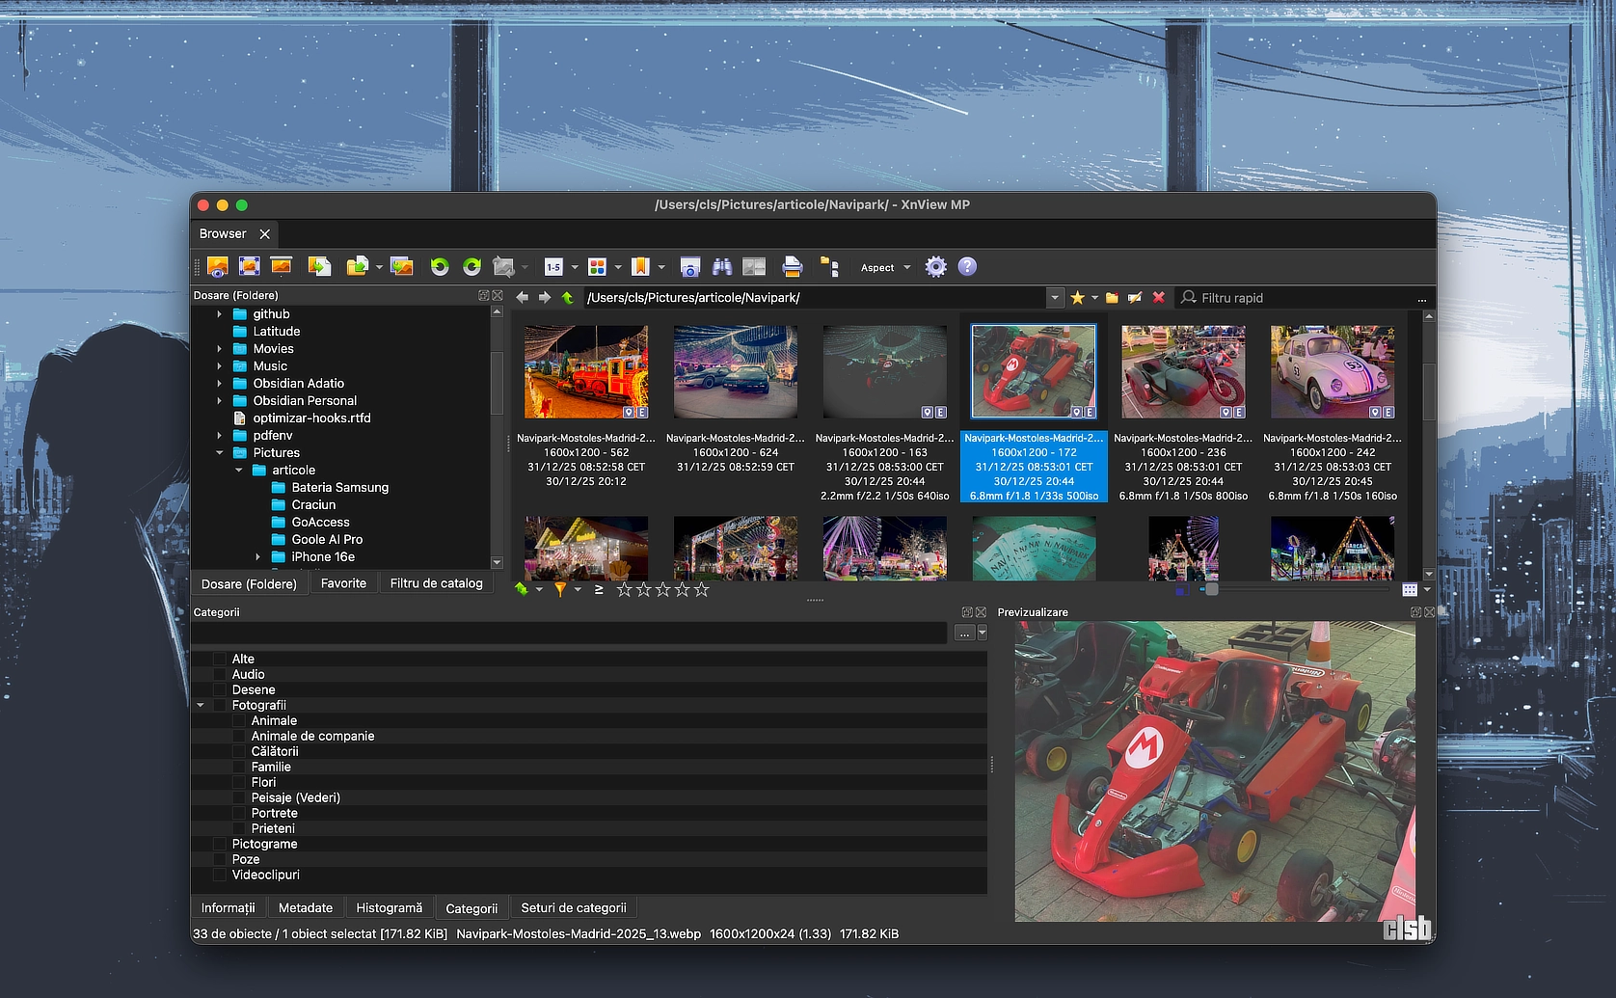Collapse the Fotografii category tree

pos(201,706)
